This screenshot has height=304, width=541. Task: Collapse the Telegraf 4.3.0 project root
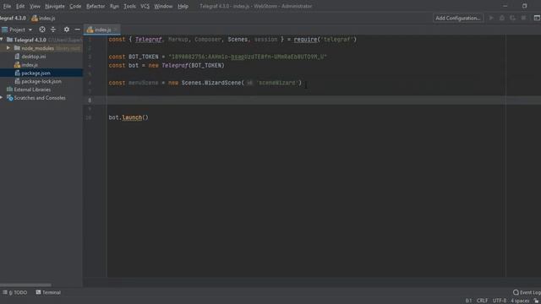click(x=2, y=40)
